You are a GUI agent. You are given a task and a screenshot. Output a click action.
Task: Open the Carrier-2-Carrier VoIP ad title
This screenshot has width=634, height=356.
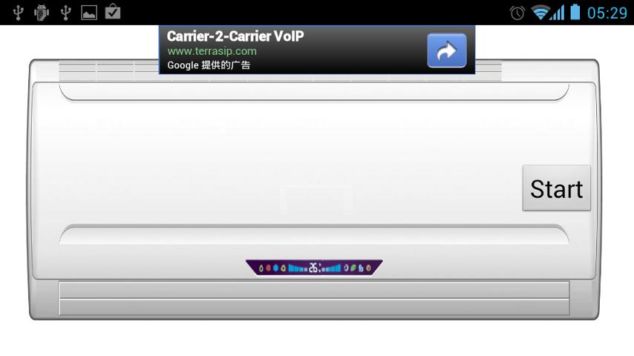(x=235, y=36)
